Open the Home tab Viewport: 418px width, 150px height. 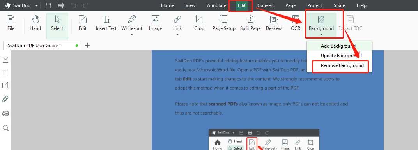coord(167,5)
